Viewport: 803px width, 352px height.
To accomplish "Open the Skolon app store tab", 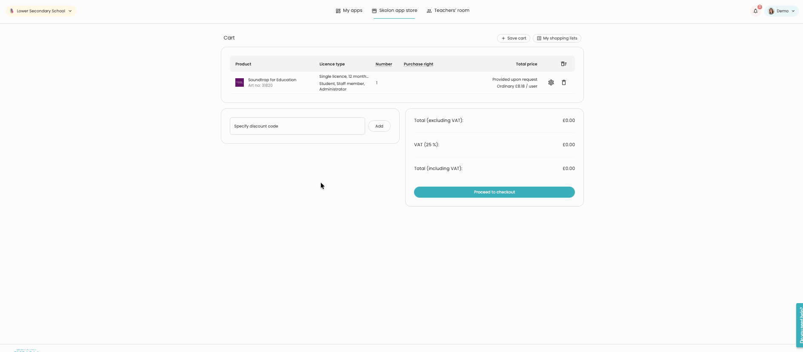I will [394, 11].
